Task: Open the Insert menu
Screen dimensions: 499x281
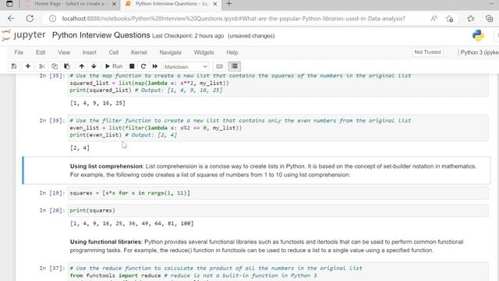Action: pyautogui.click(x=90, y=52)
